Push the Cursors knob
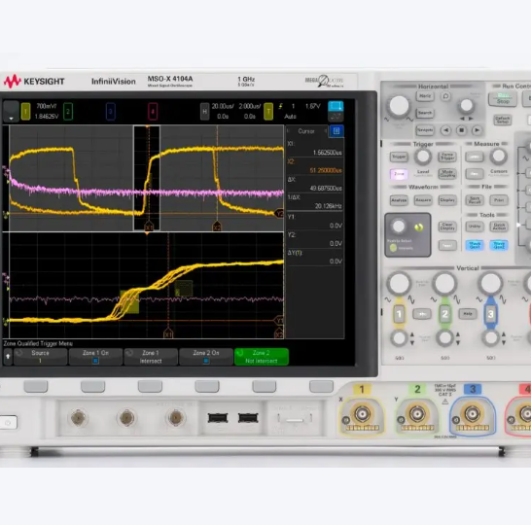This screenshot has height=525, width=531. click(x=498, y=157)
